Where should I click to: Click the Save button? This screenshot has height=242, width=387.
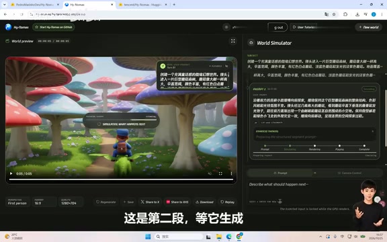point(128,202)
